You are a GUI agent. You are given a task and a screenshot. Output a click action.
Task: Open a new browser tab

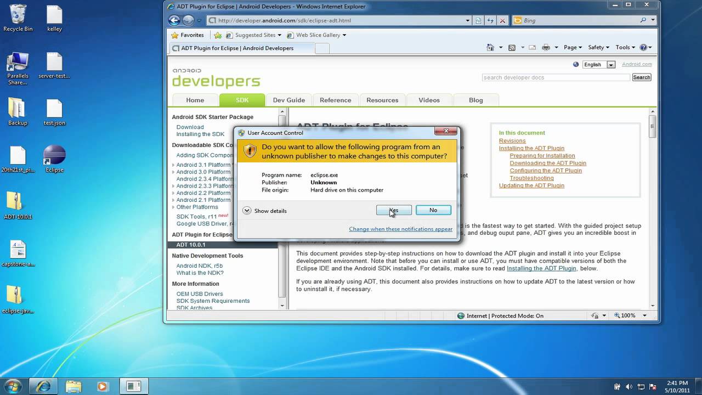322,48
